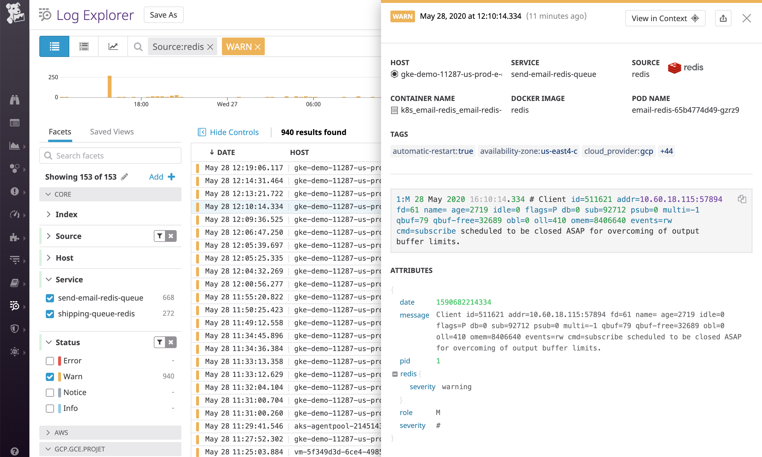Disable the Warn status checkbox
762x457 pixels.
pyautogui.click(x=50, y=377)
